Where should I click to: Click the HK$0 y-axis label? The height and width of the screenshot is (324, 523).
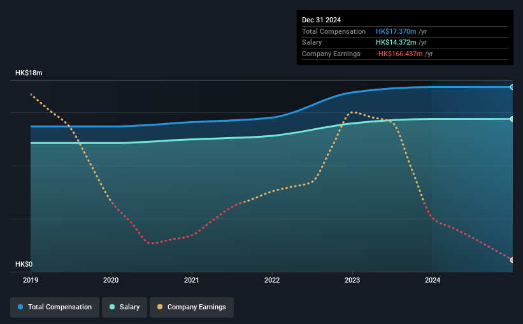[x=24, y=264]
